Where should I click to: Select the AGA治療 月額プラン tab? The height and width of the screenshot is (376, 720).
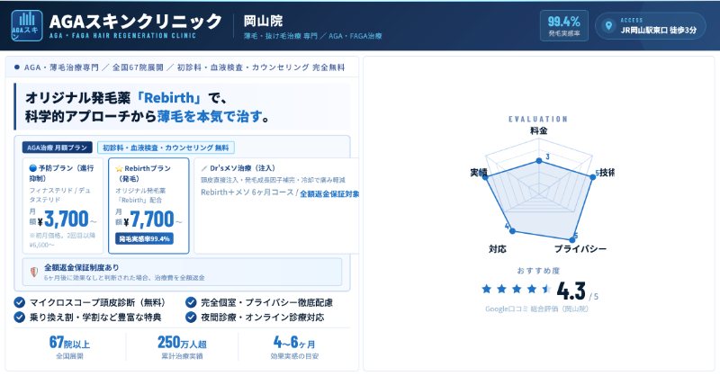click(x=58, y=148)
